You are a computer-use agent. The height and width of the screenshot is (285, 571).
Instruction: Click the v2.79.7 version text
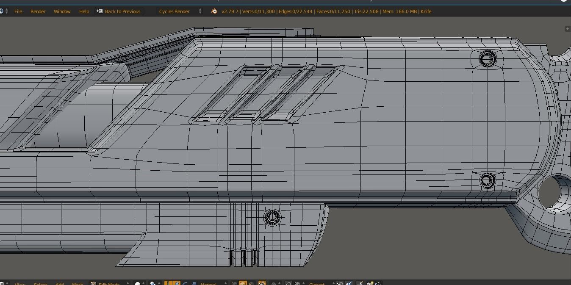click(x=230, y=11)
